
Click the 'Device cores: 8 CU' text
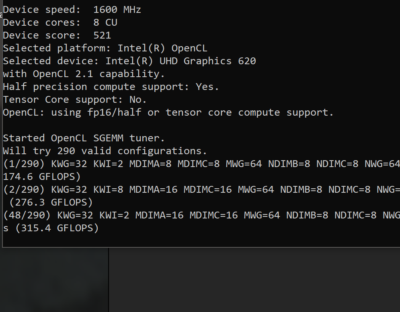click(60, 22)
